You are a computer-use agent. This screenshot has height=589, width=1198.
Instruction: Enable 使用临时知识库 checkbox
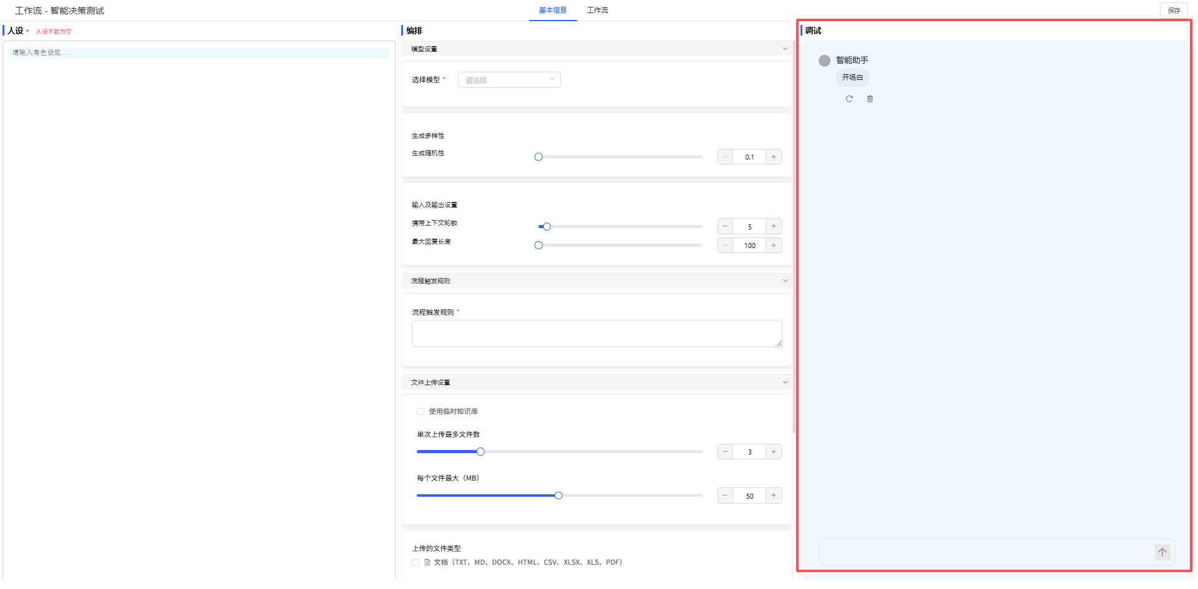(421, 411)
